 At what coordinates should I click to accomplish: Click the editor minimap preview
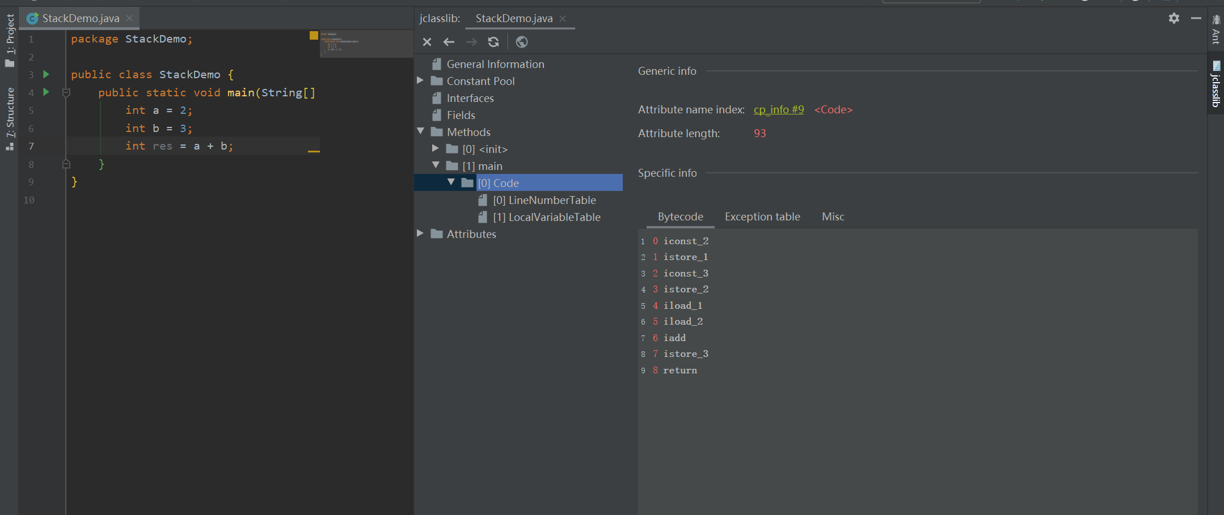(366, 44)
